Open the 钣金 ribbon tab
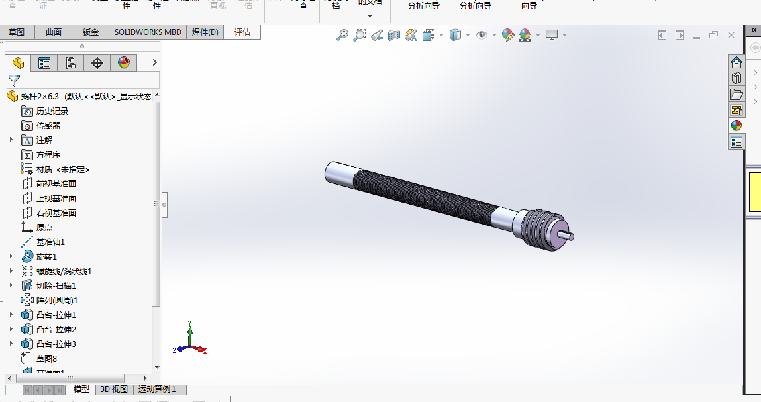The image size is (761, 402). 90,32
